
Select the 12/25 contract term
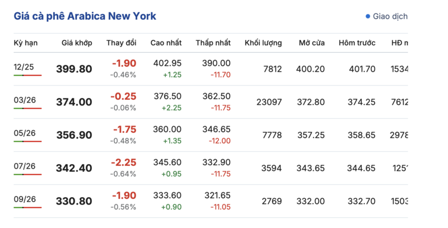(x=24, y=67)
